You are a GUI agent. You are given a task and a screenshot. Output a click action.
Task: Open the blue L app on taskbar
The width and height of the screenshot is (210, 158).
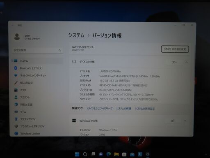[140, 154]
